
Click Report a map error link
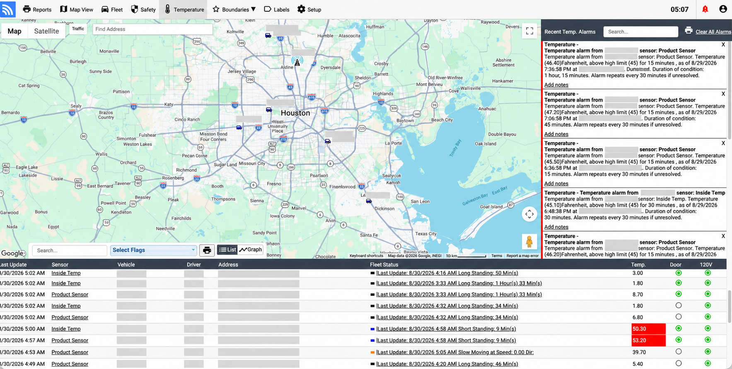click(522, 256)
